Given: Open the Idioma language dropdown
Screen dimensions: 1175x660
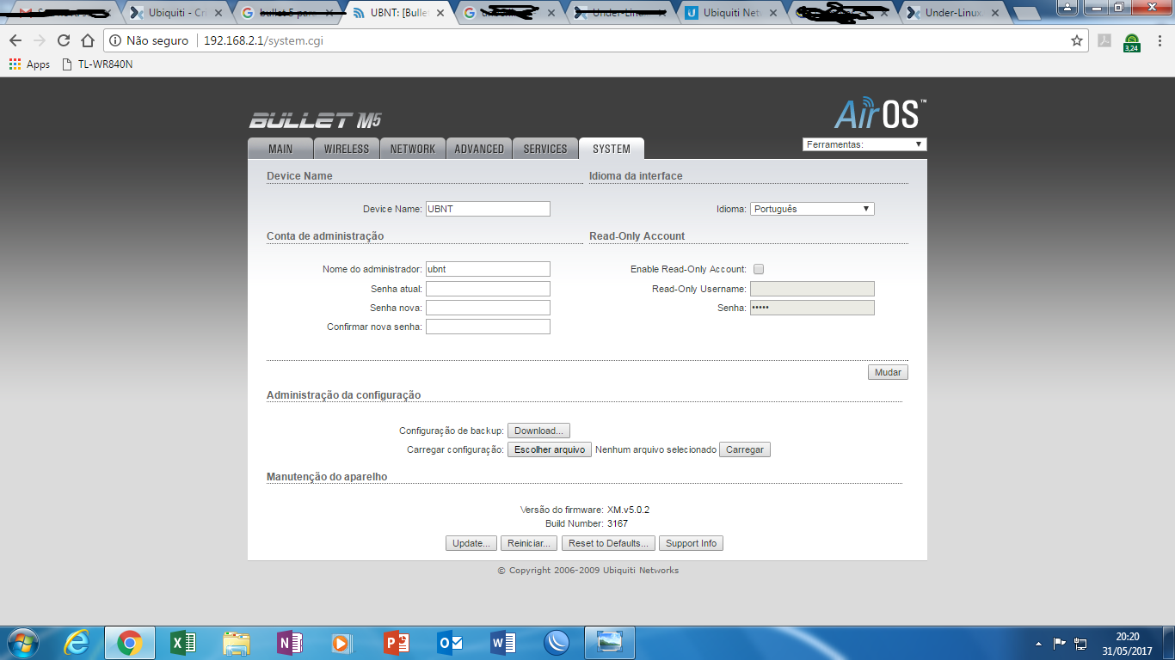Looking at the screenshot, I should [x=812, y=209].
